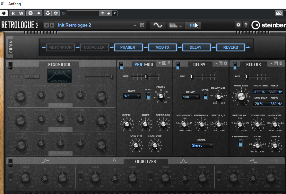Click the left arrow icon in host toolbar
The width and height of the screenshot is (286, 194).
(x=39, y=13)
